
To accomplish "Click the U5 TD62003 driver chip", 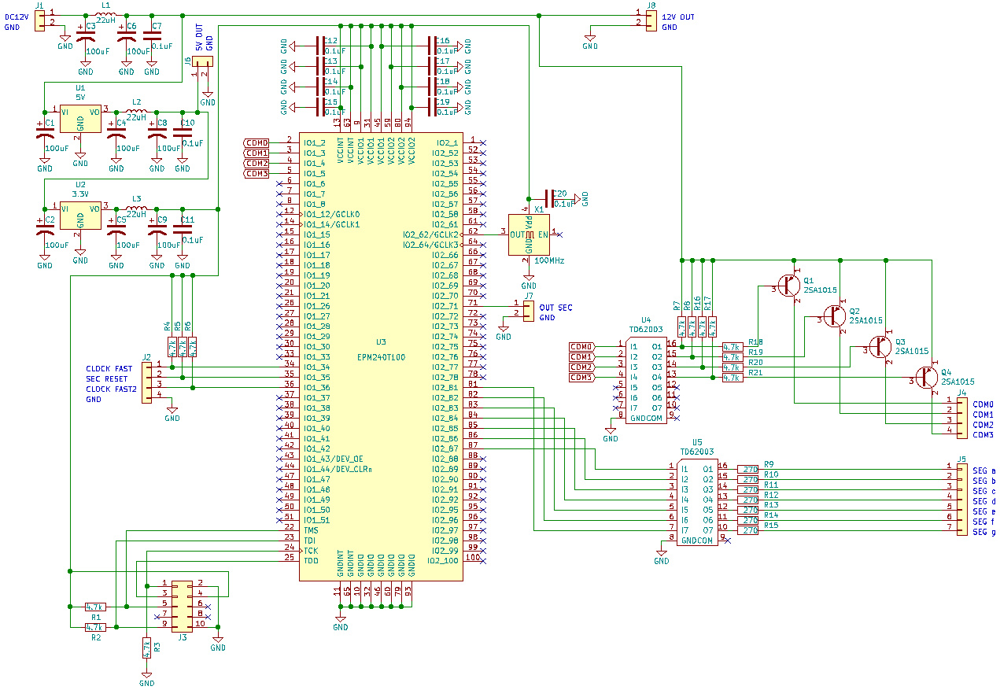I will coord(697,500).
